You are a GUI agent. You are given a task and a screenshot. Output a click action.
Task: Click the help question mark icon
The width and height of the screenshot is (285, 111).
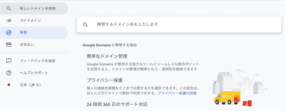[x=9, y=73]
